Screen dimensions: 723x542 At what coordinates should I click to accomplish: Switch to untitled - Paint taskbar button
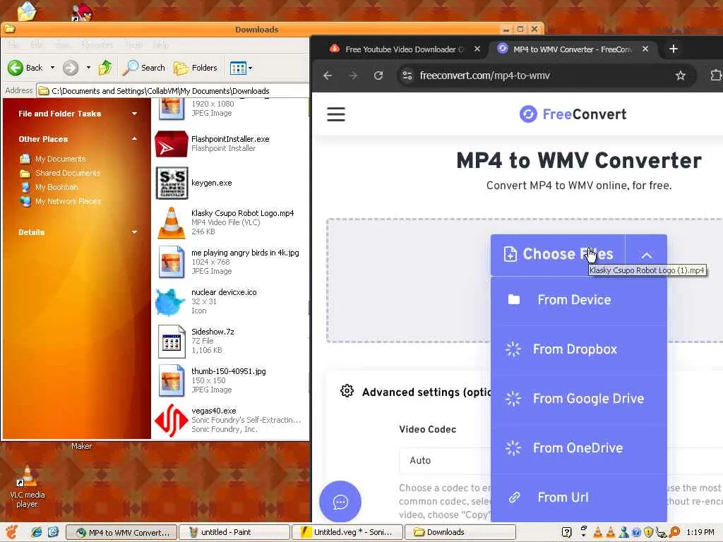click(x=234, y=532)
